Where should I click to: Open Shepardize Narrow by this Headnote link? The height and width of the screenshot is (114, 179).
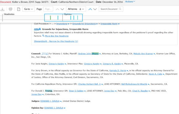tap(56, 41)
